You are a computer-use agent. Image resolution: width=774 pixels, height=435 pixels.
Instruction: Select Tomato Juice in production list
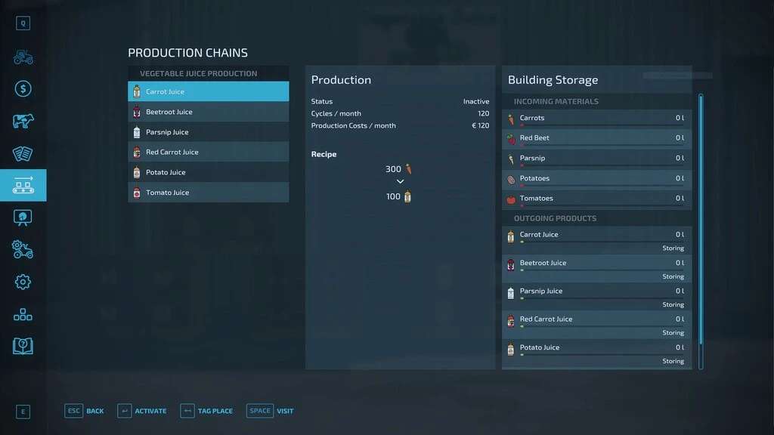point(208,193)
